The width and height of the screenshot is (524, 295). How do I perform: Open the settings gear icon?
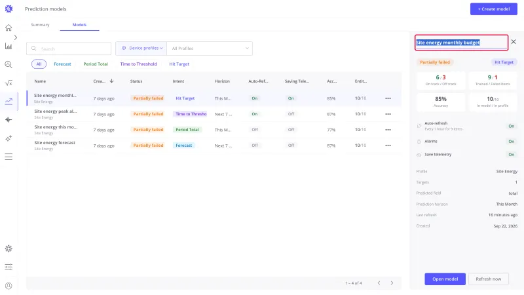click(9, 248)
